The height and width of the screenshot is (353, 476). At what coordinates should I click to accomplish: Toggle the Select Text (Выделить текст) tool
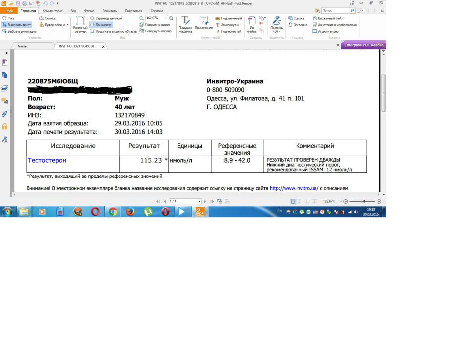[x=16, y=24]
